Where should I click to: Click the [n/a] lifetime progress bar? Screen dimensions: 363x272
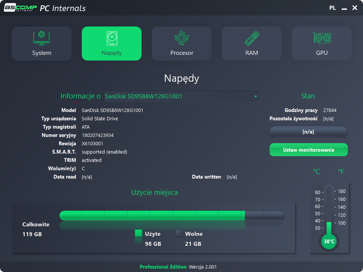pyautogui.click(x=308, y=132)
